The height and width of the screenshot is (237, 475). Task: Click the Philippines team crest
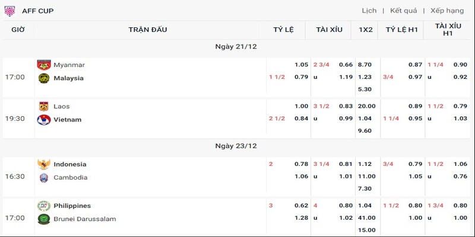tap(44, 206)
